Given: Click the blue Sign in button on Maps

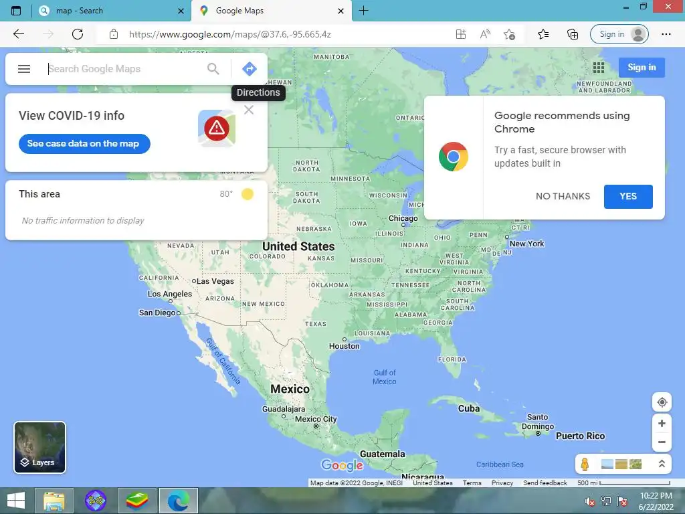Looking at the screenshot, I should (x=642, y=68).
